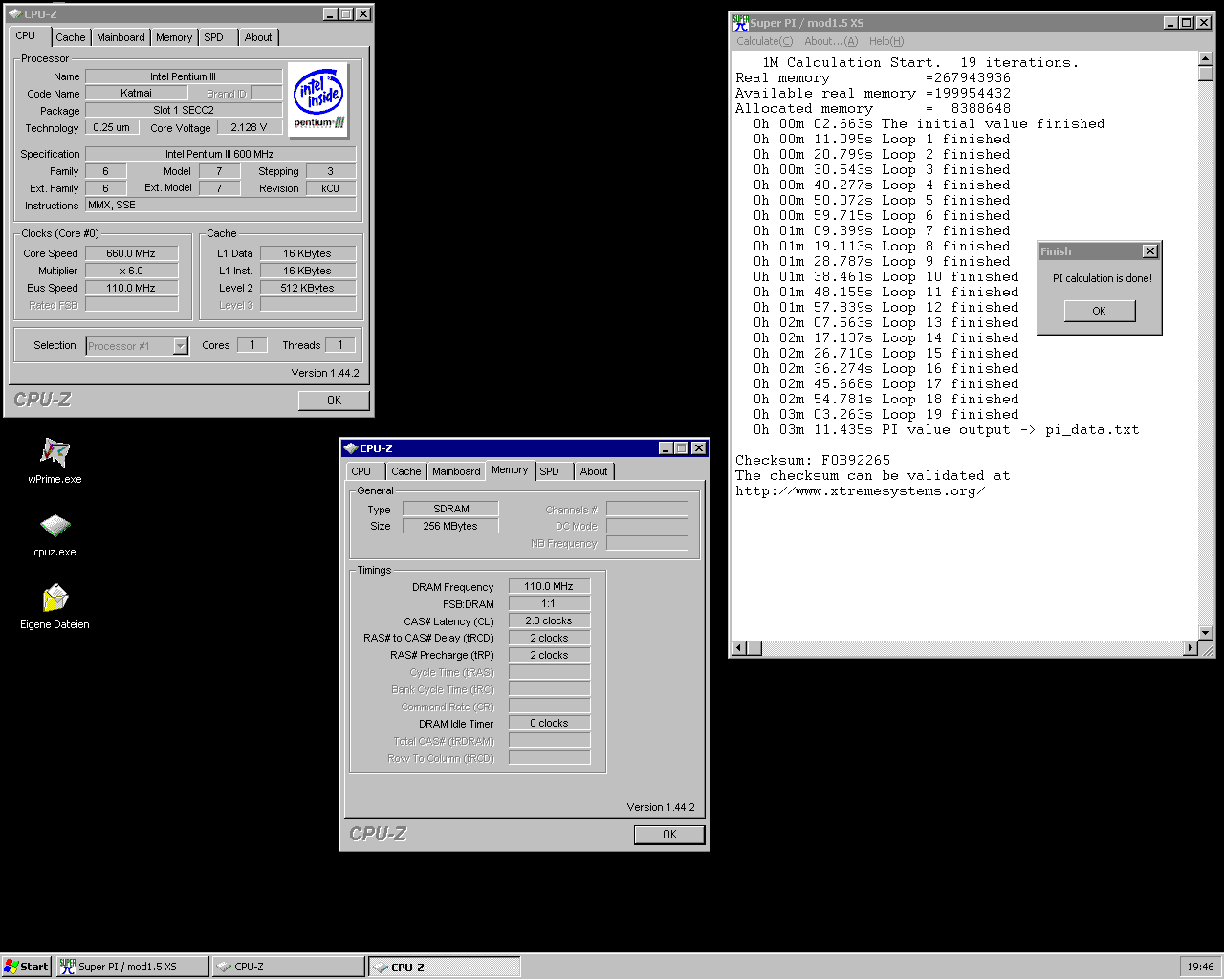Viewport: 1224px width, 979px height.
Task: Click the CAS# Latency 2.0 clocks value
Action: point(549,620)
